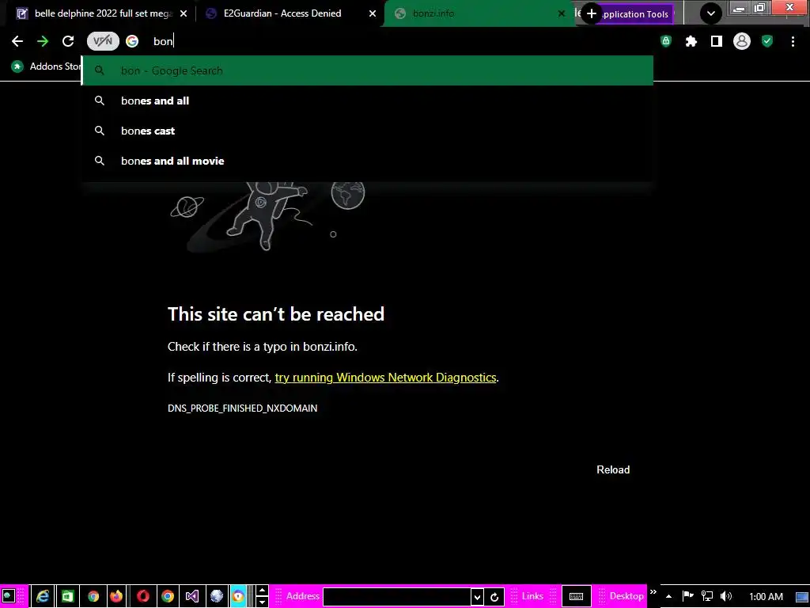The height and width of the screenshot is (608, 810).
Task: Open the user profile avatar
Action: 742,41
